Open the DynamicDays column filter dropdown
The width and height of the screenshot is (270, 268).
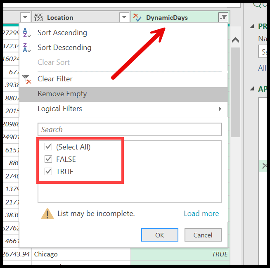[223, 17]
